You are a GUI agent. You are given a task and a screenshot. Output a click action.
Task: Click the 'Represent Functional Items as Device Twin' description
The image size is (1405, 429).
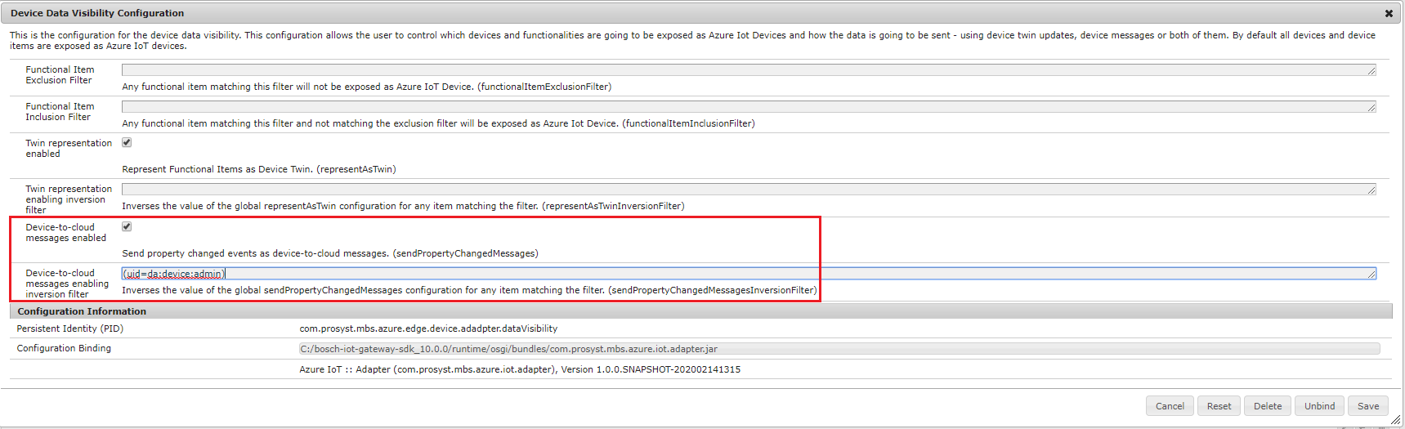(259, 169)
